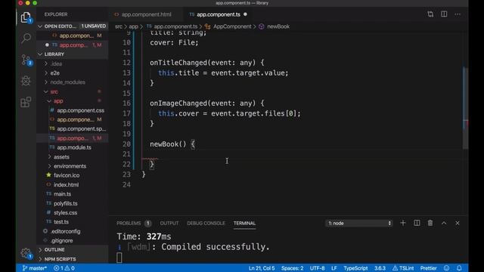484x272 pixels.
Task: Open test.ts file
Action: (x=61, y=221)
